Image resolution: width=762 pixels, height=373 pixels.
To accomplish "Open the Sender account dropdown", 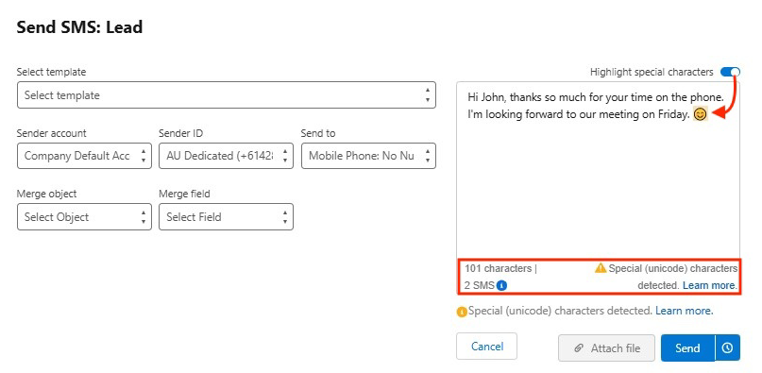I will 84,156.
